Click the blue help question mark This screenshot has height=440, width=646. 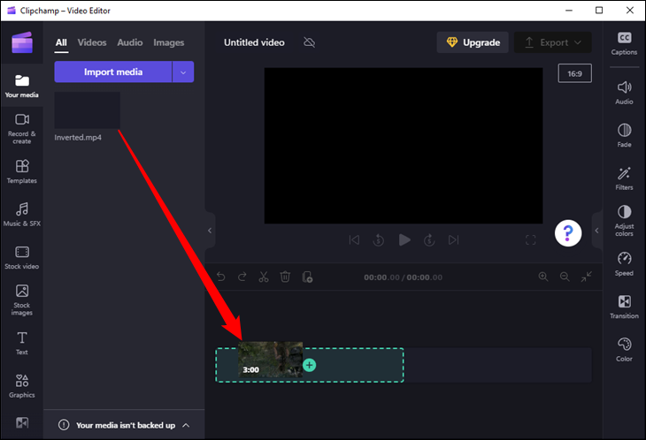pyautogui.click(x=568, y=233)
